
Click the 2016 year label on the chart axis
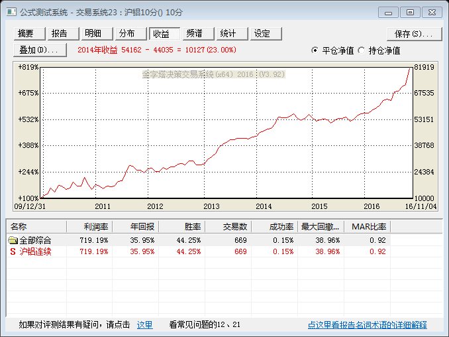click(x=372, y=206)
